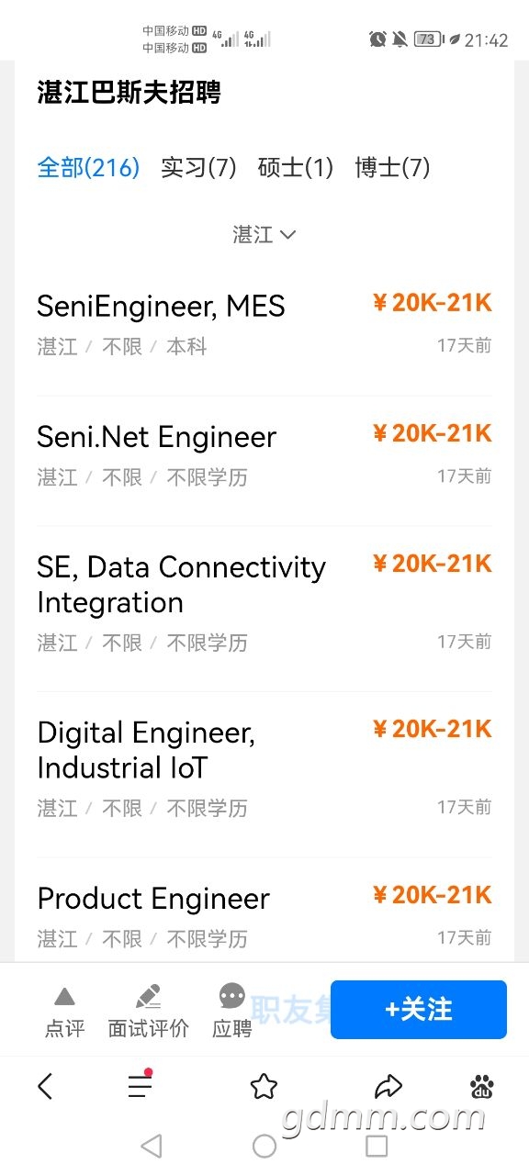Viewport: 529px width, 1175px height.
Task: Tap the 点评 triangle icon
Action: tap(64, 996)
